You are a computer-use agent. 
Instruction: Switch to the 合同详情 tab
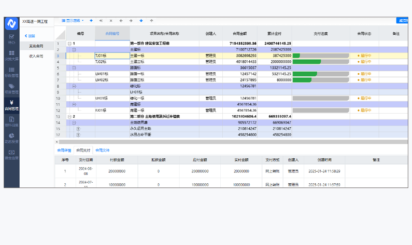[x=64, y=150]
